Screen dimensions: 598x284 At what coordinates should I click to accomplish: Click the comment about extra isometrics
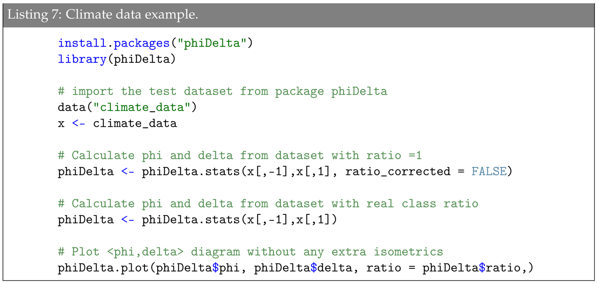pyautogui.click(x=250, y=252)
